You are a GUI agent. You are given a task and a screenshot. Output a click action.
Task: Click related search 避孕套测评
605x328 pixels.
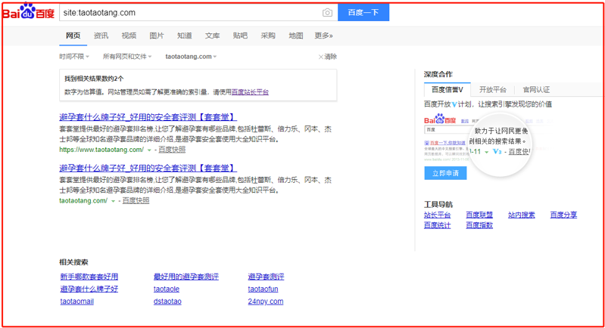266,277
